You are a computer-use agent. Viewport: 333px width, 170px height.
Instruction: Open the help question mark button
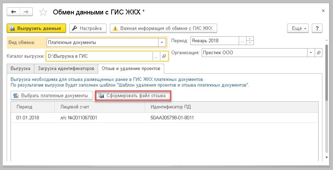[x=317, y=29]
